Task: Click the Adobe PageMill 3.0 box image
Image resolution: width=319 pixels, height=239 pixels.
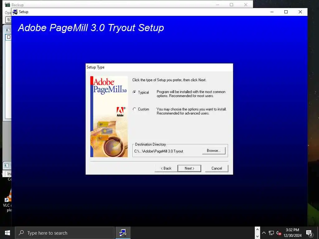Action: pos(109,117)
